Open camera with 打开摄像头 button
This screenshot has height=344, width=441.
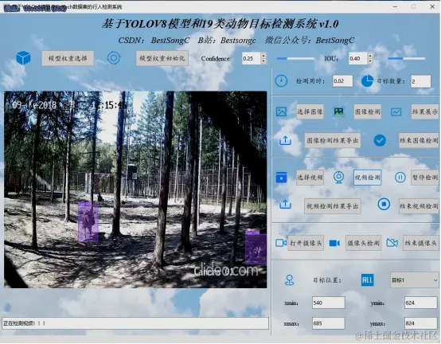pos(306,243)
